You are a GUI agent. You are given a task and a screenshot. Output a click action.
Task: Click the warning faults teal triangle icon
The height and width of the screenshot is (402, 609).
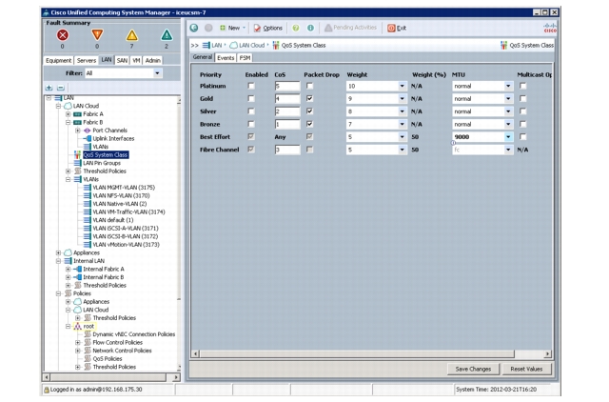(167, 35)
